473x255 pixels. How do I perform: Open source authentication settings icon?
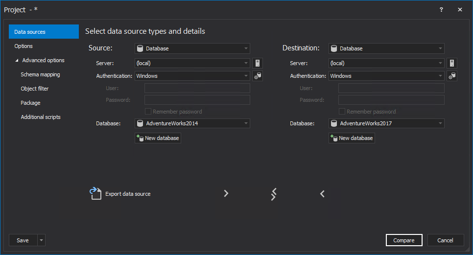[x=258, y=76]
